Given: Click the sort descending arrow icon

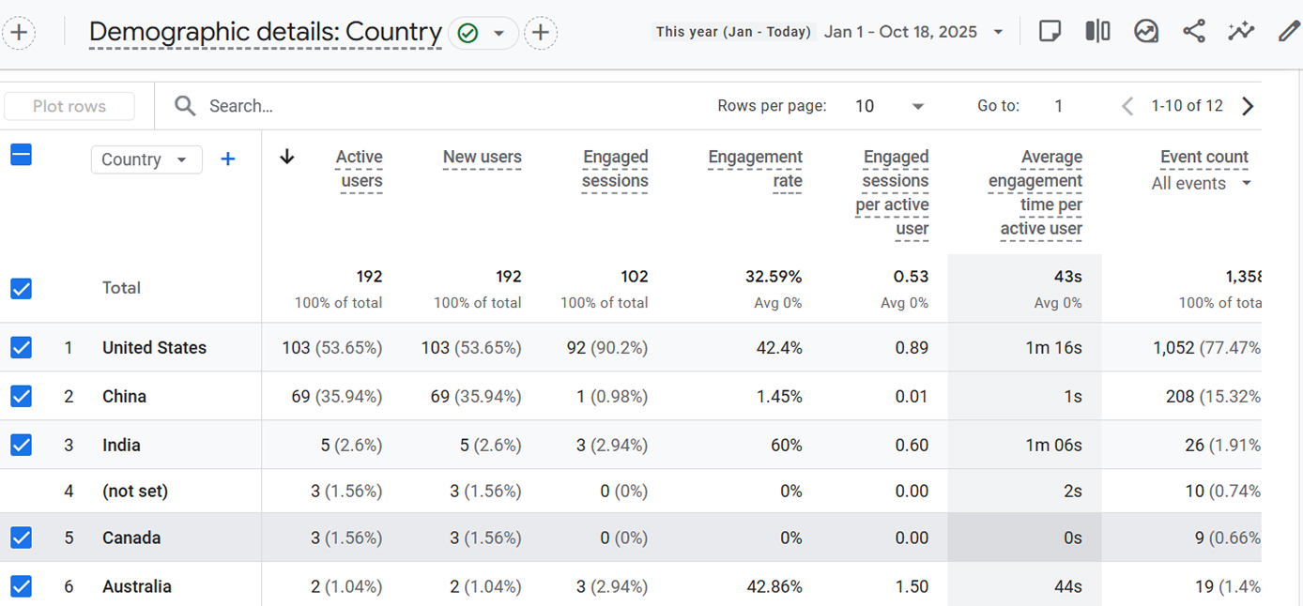Looking at the screenshot, I should click(287, 157).
